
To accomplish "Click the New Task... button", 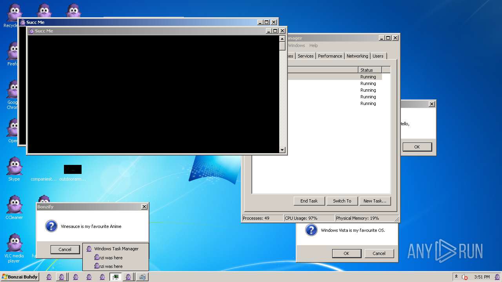I will point(375,201).
